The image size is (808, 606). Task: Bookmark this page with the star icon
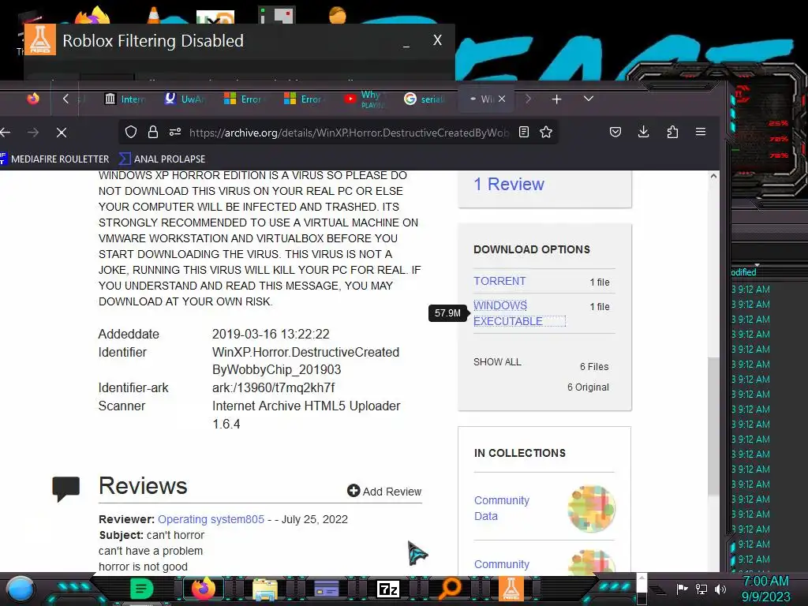click(x=546, y=133)
